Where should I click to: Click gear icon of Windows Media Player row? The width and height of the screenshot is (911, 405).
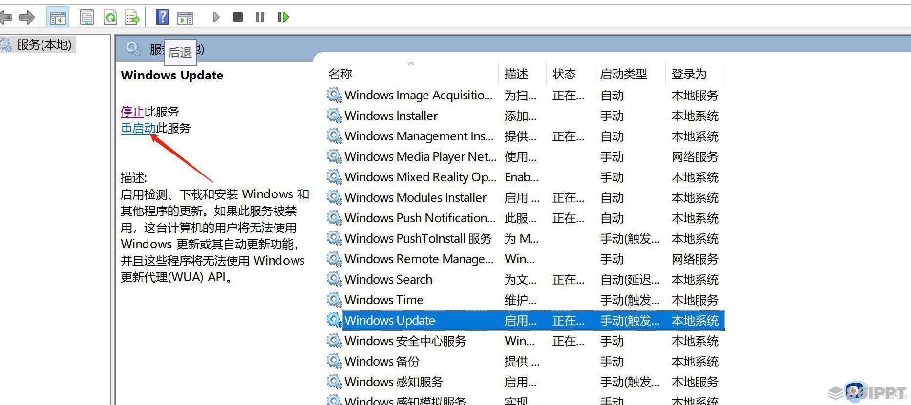tap(334, 156)
